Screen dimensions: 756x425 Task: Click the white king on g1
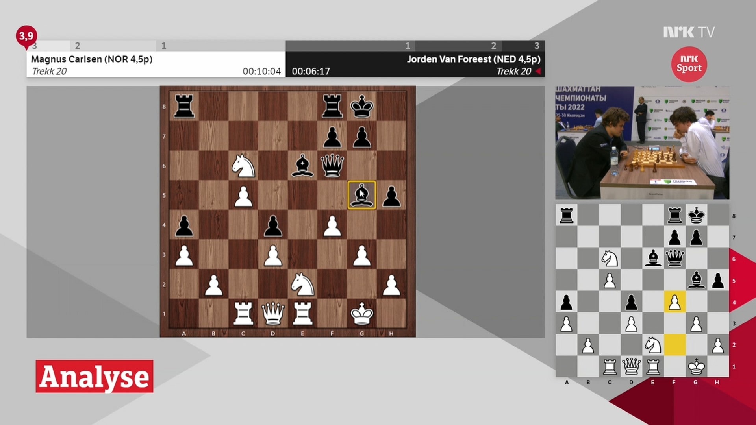point(361,314)
